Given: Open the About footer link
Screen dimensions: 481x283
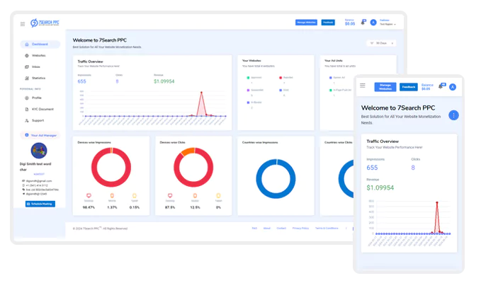Looking at the screenshot, I should coord(267,229).
